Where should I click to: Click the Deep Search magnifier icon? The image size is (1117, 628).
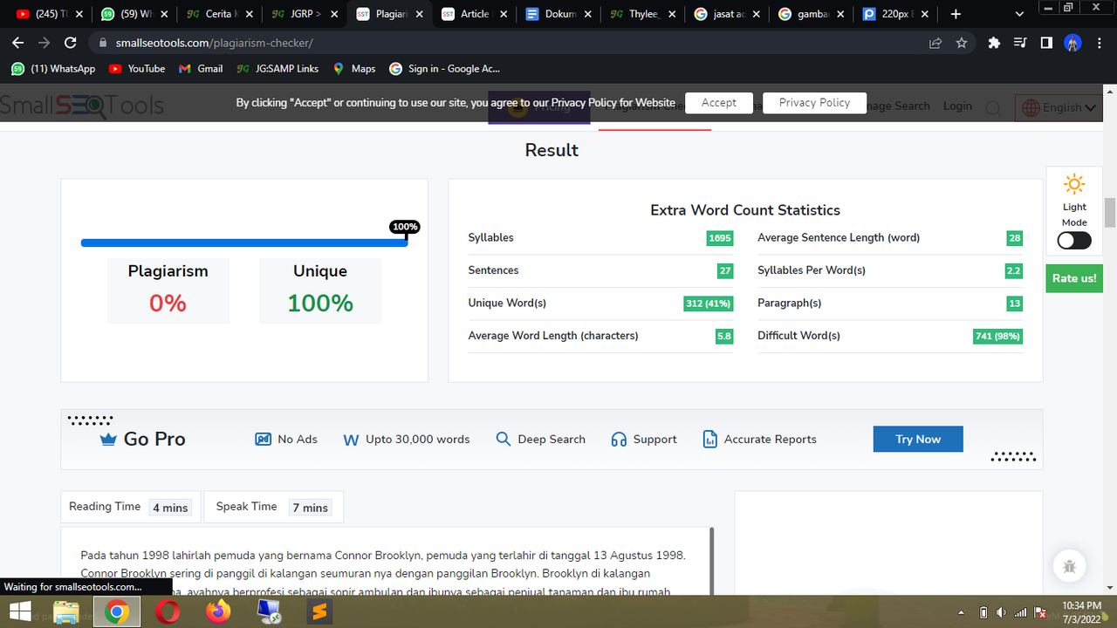[504, 439]
